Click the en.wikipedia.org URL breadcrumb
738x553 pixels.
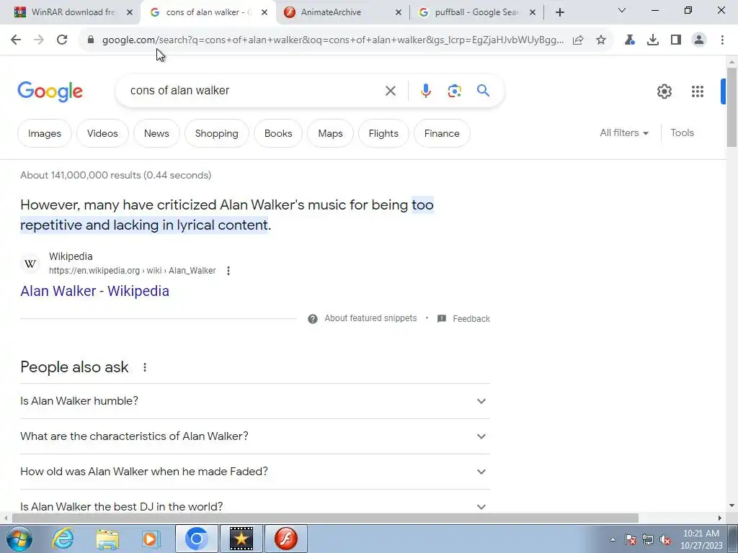133,271
